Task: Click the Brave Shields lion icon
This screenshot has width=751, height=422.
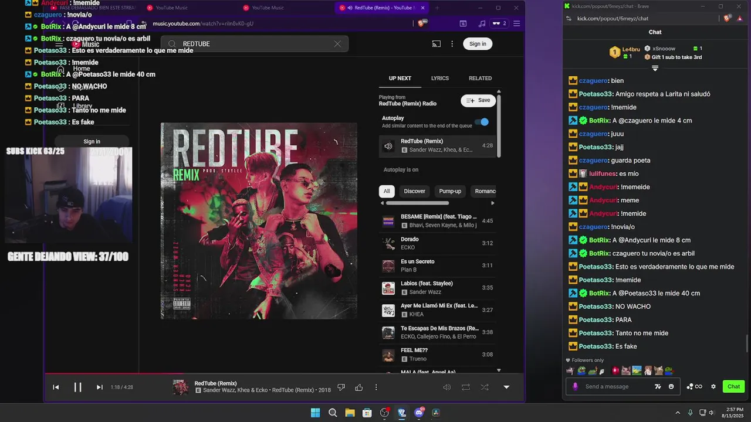Action: click(x=421, y=23)
